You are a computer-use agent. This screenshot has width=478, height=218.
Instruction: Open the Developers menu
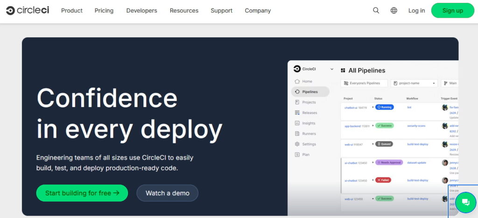click(x=141, y=10)
